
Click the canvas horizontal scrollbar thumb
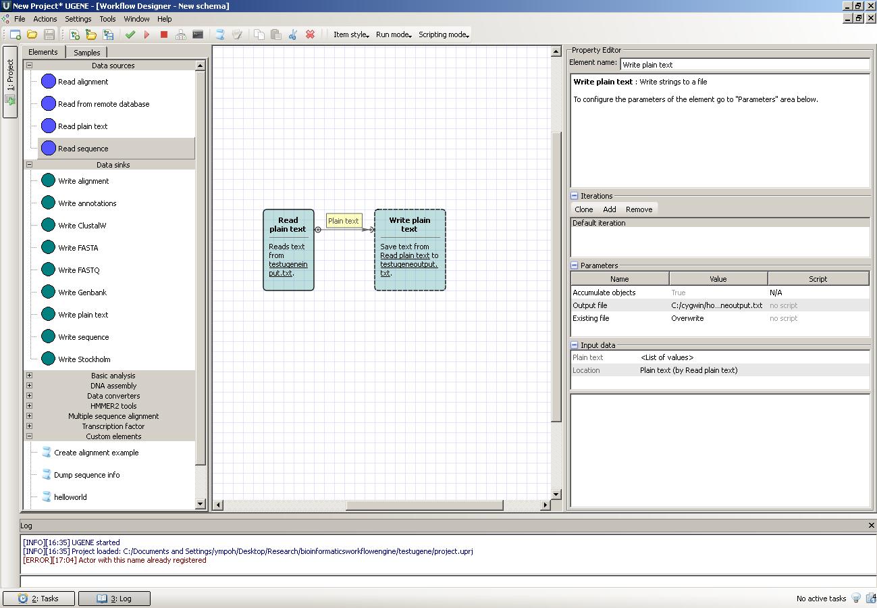click(x=424, y=505)
